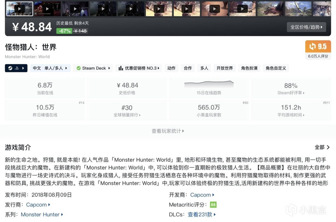The height and width of the screenshot is (222, 336).
Task: Click the Heybox logo in the 9.5 badge
Action: point(312,47)
